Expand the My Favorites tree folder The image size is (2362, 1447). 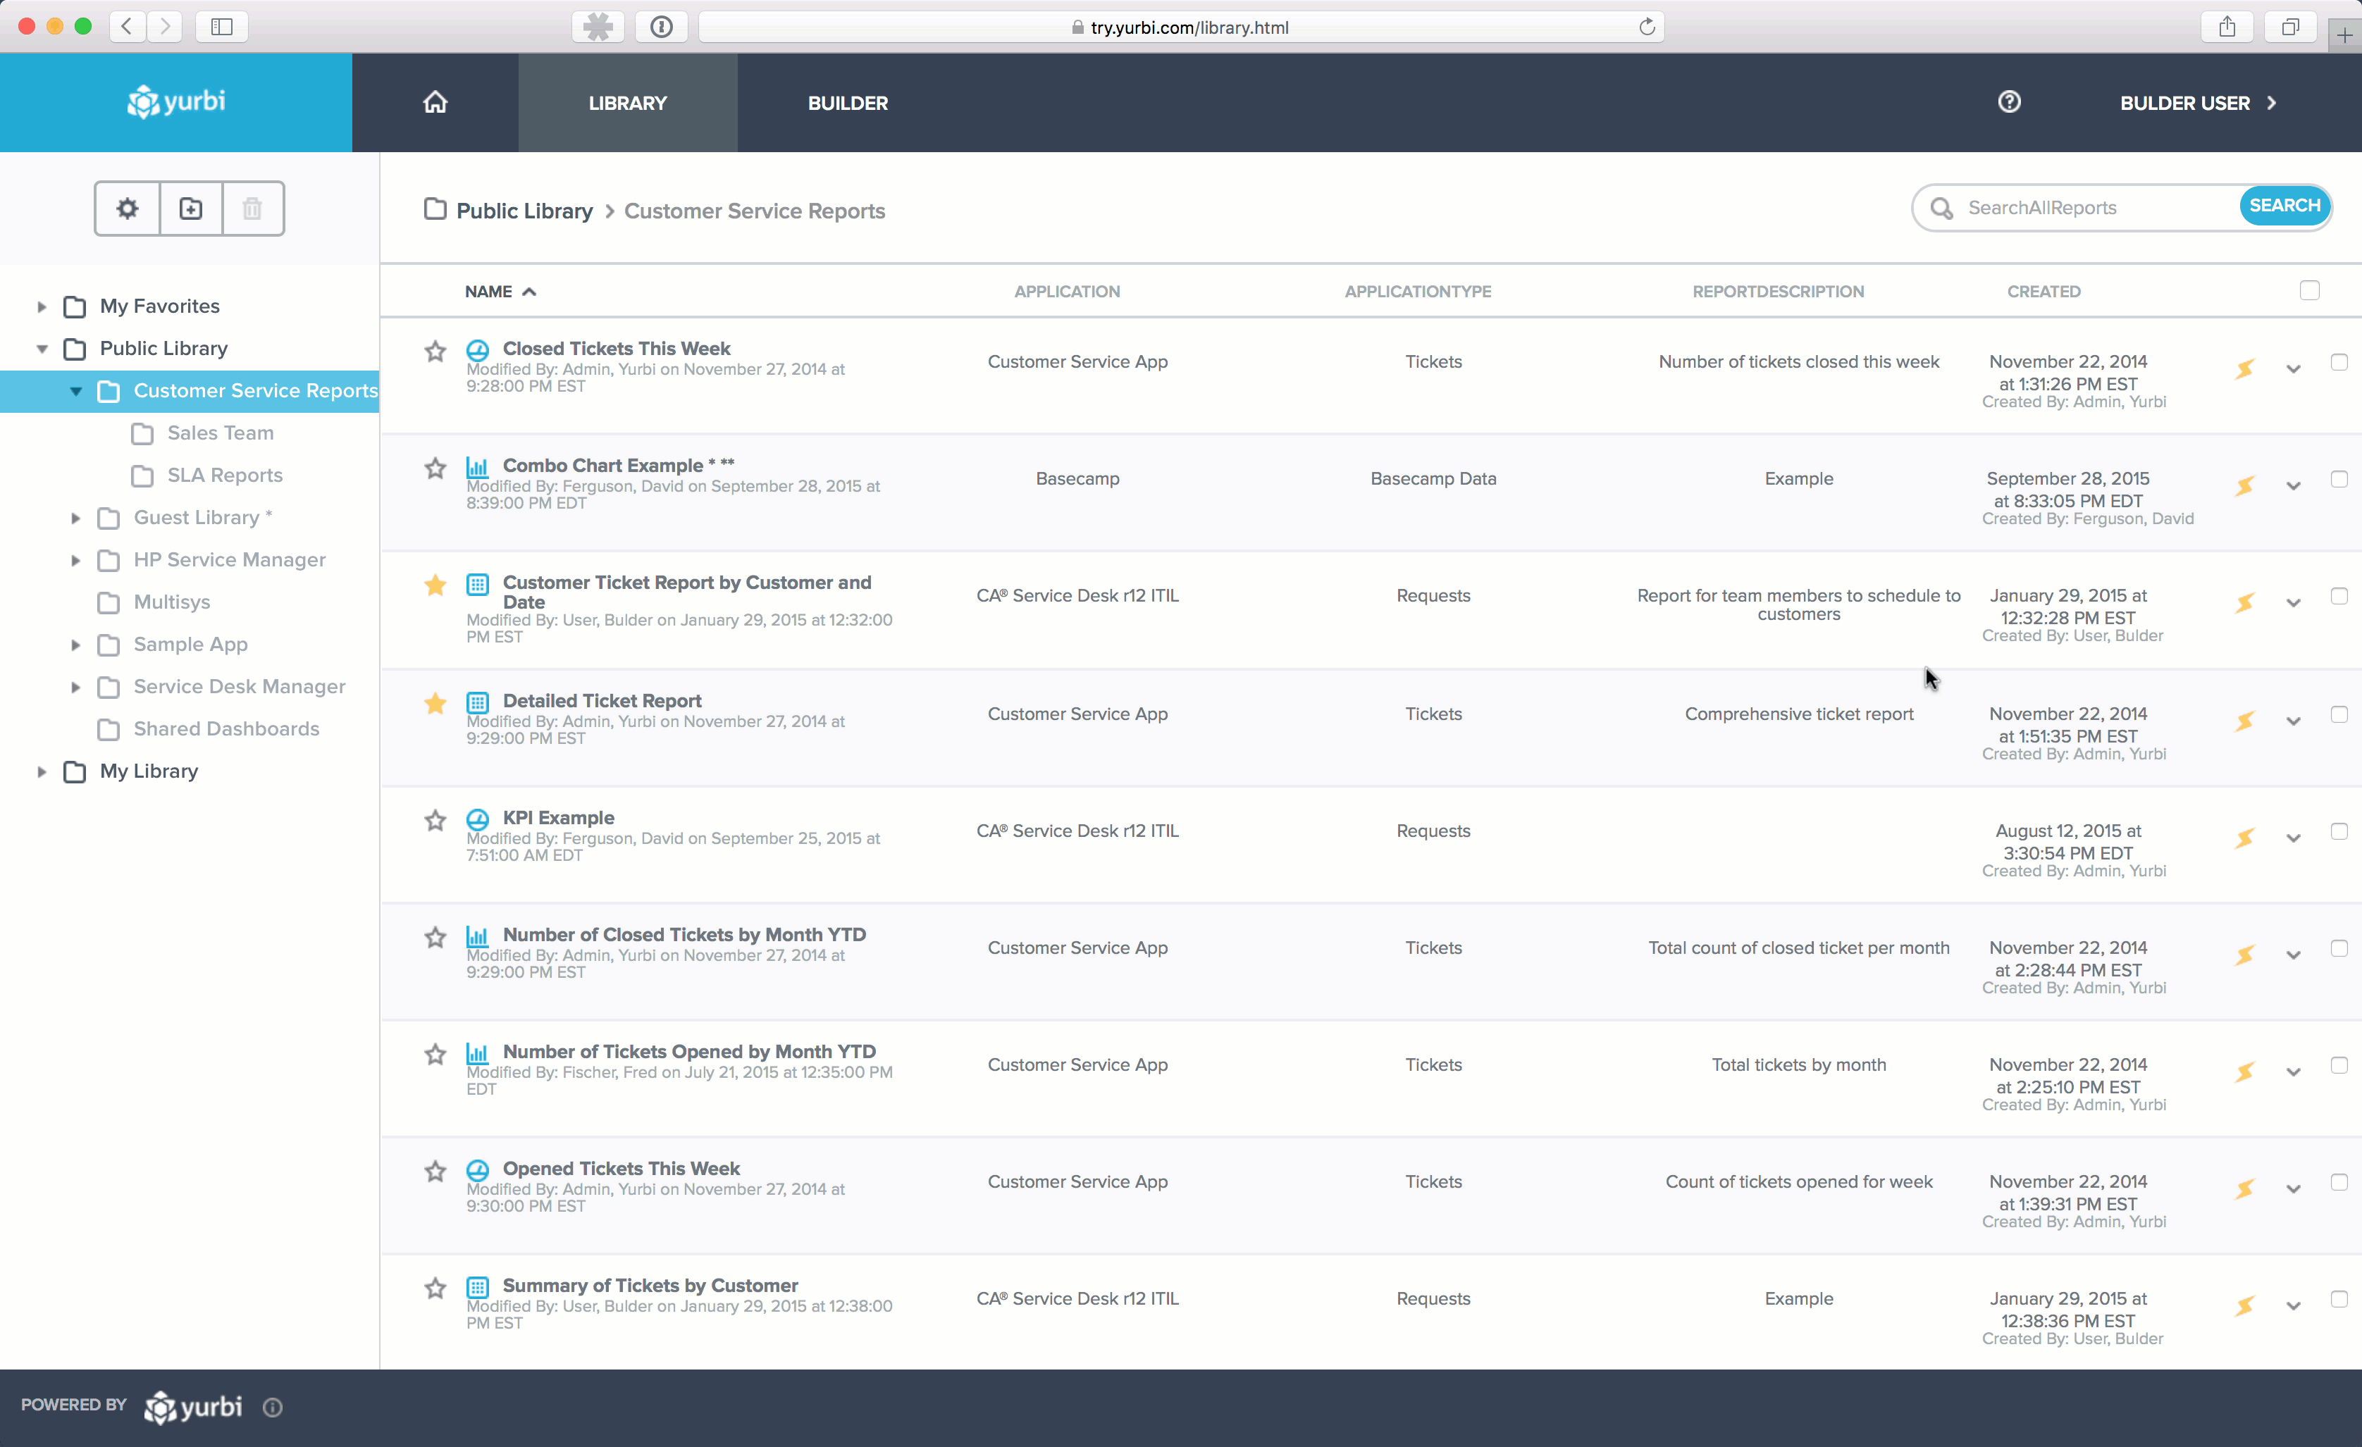click(x=41, y=306)
